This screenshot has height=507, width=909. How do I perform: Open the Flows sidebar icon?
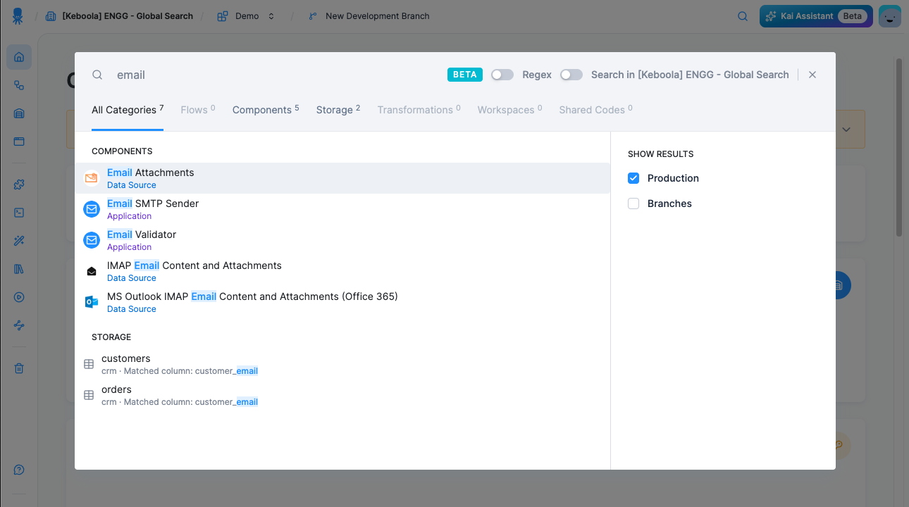(x=19, y=85)
